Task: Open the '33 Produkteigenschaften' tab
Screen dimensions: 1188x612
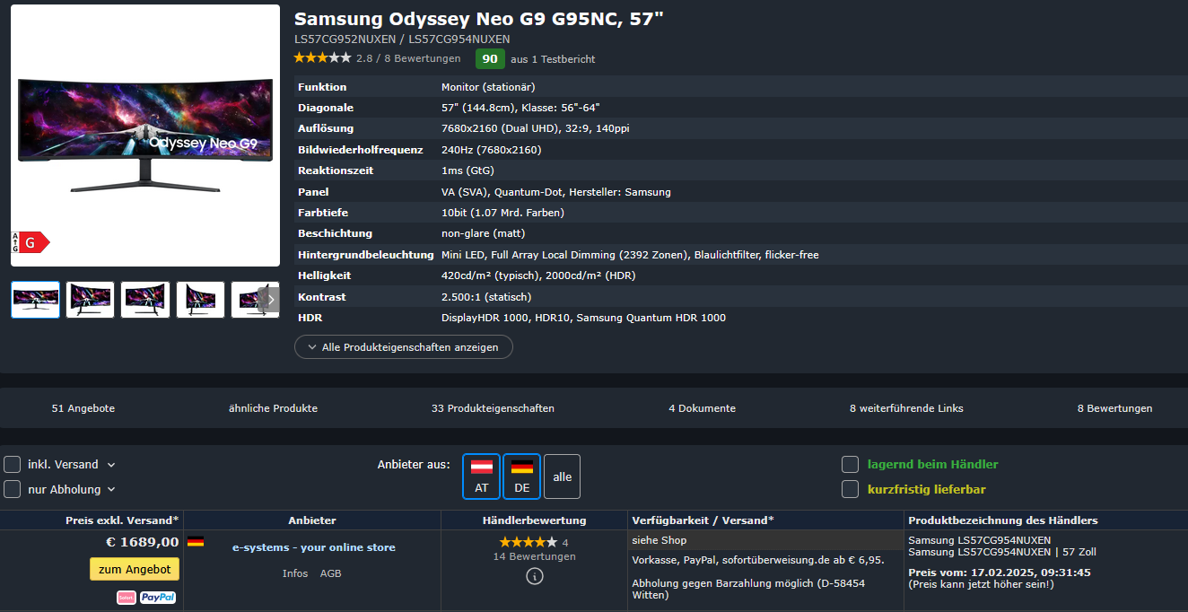Action: (493, 408)
